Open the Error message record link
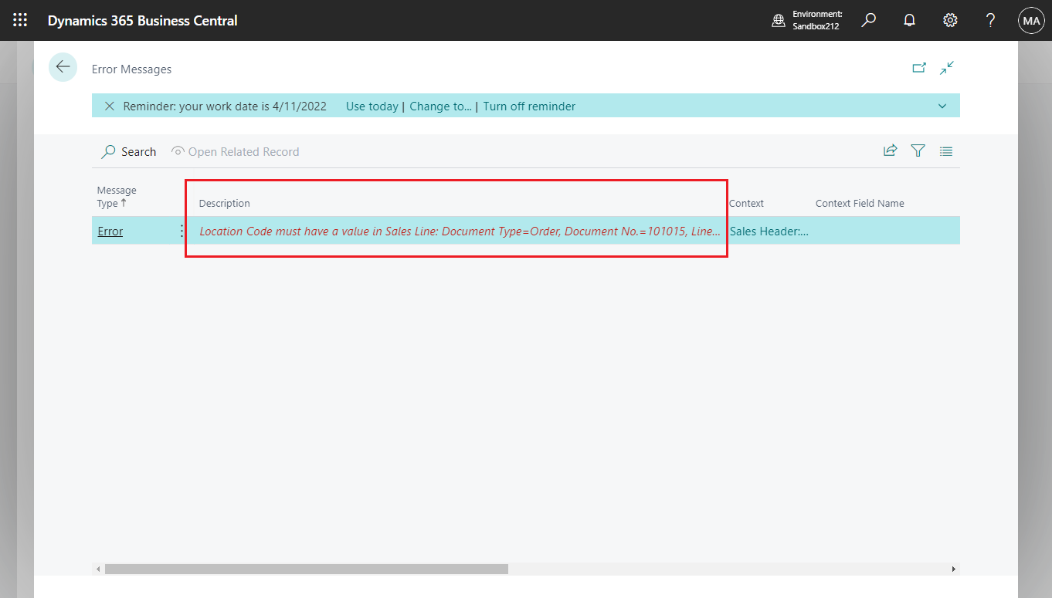The height and width of the screenshot is (598, 1052). coord(110,231)
